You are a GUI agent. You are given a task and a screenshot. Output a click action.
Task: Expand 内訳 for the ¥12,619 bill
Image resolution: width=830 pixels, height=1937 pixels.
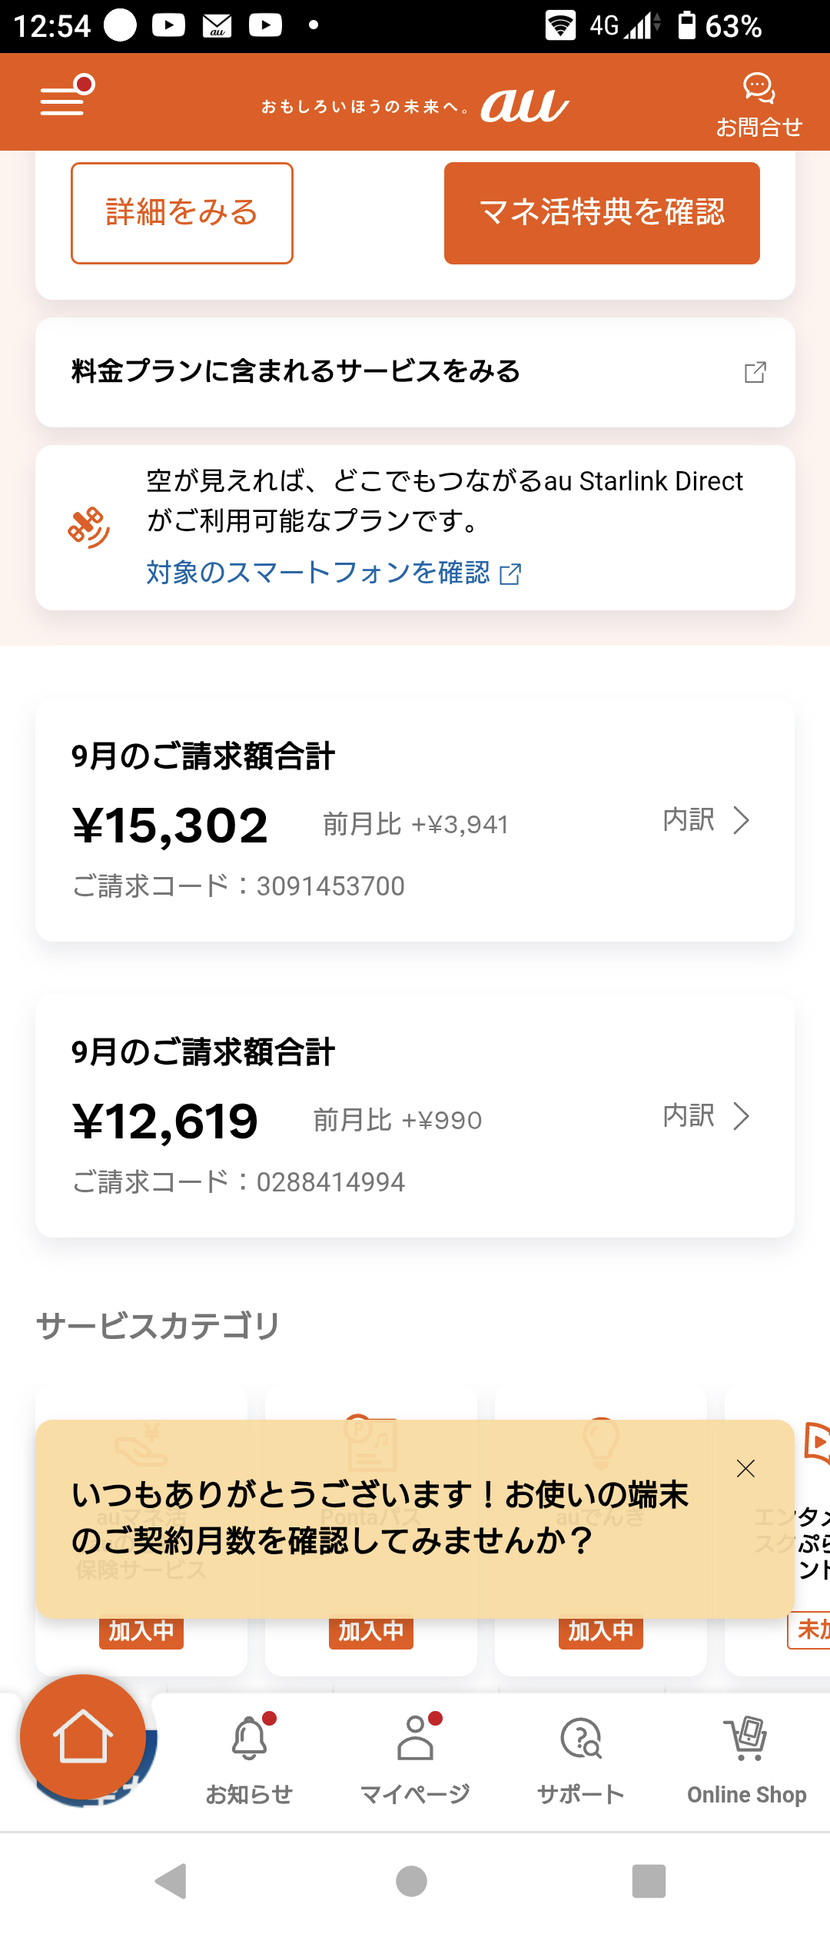[705, 1116]
